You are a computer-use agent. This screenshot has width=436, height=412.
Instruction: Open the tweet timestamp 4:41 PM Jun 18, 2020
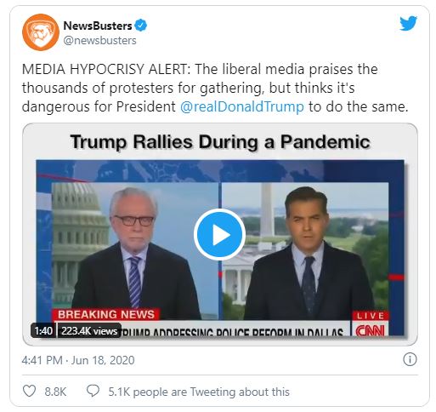tap(78, 360)
